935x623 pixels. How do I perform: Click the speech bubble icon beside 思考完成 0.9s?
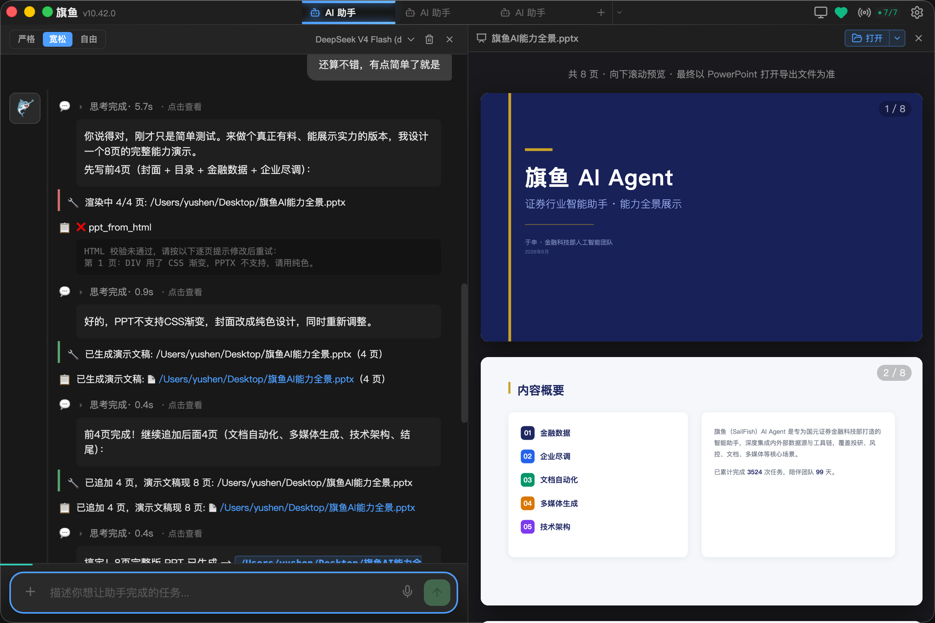(64, 292)
